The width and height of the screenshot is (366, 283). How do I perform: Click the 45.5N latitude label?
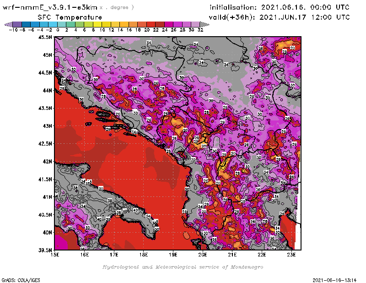click(x=45, y=37)
